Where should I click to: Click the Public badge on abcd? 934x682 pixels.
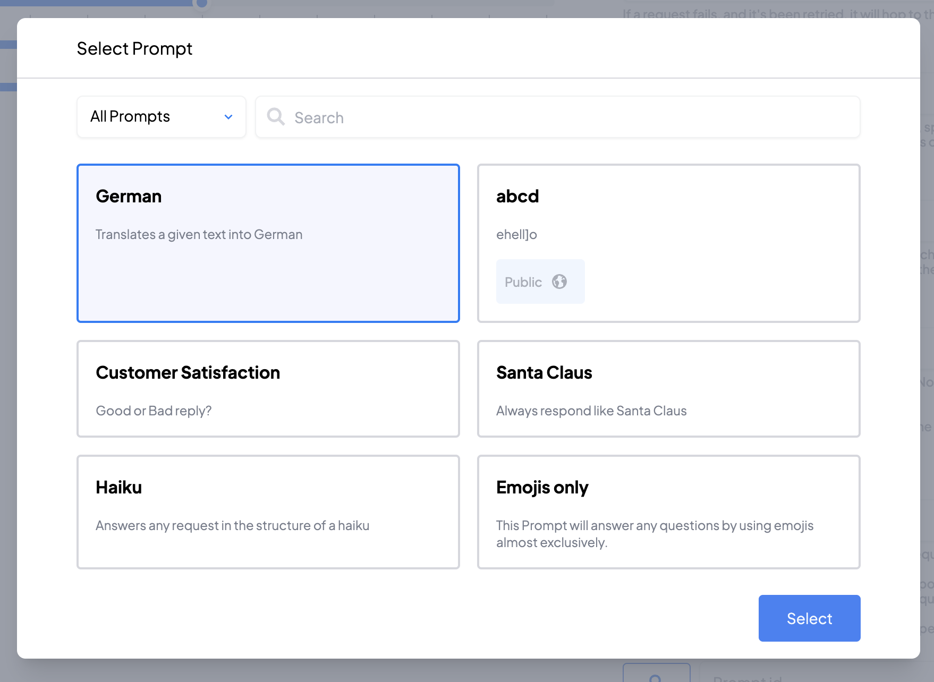[540, 282]
